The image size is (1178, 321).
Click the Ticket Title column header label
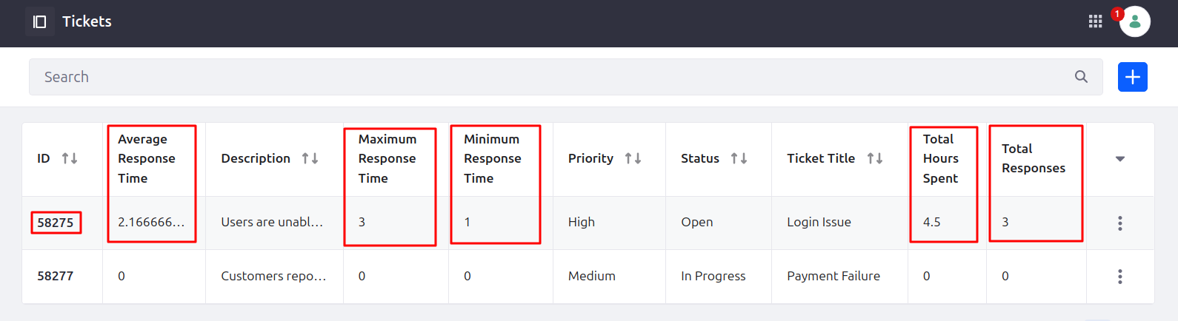(x=821, y=158)
